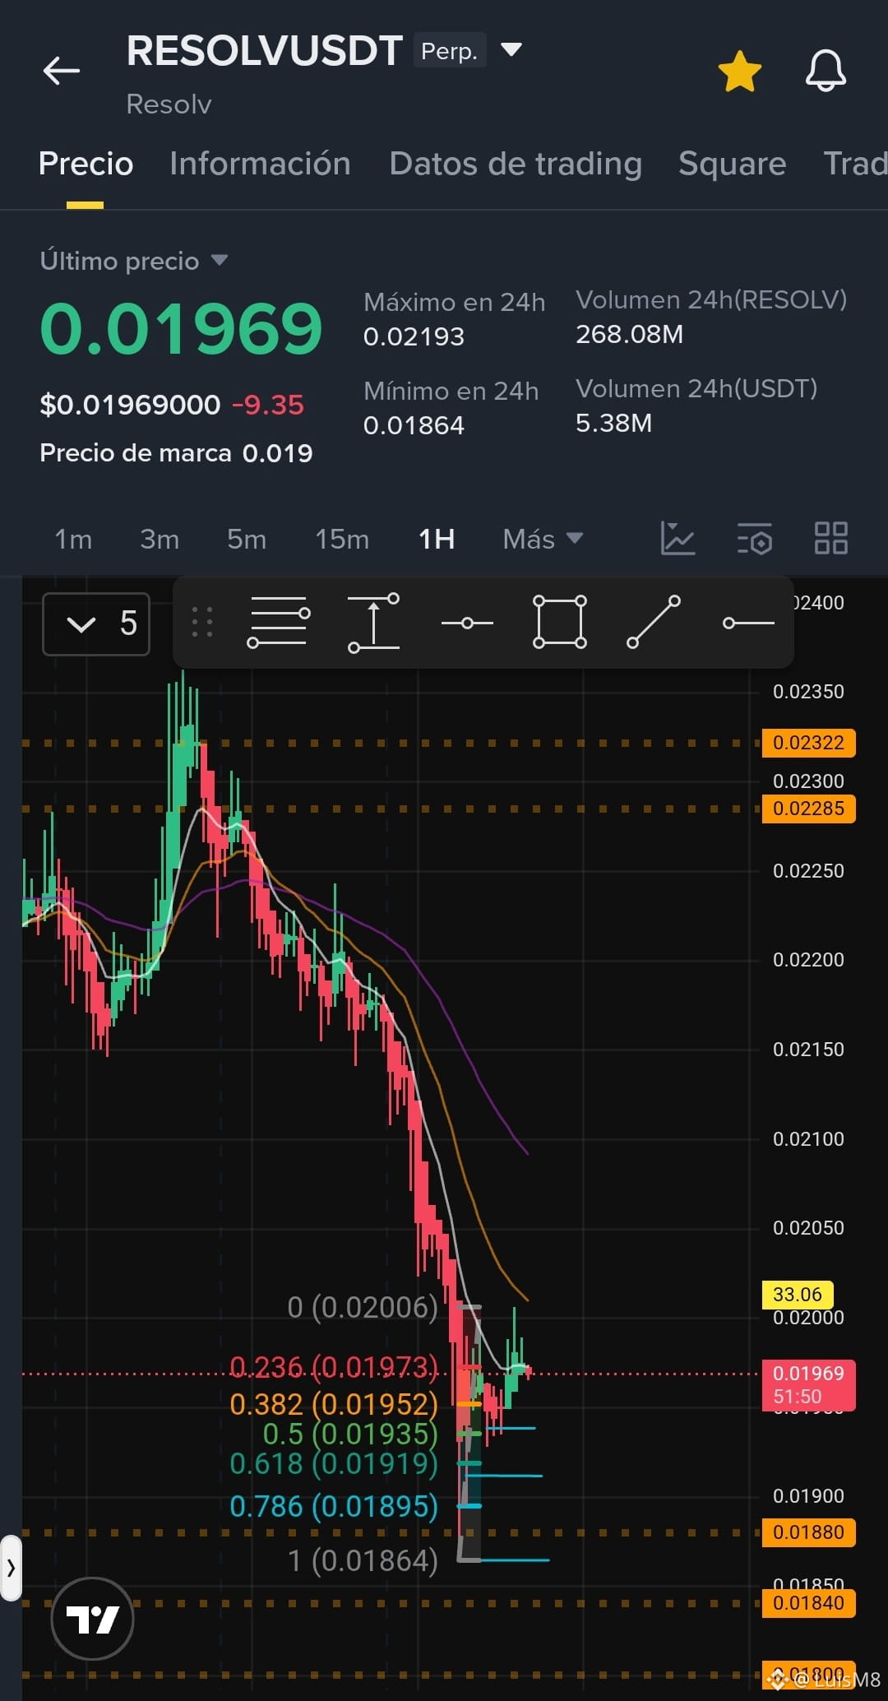Tap the large 0.01969 last price
Image resolution: width=888 pixels, height=1701 pixels.
pyautogui.click(x=181, y=329)
